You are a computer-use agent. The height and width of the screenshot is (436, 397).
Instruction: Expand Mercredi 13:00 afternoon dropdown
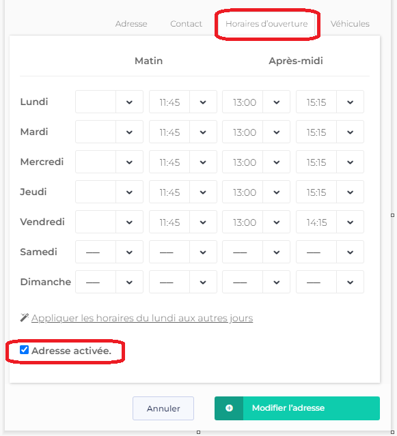[276, 162]
